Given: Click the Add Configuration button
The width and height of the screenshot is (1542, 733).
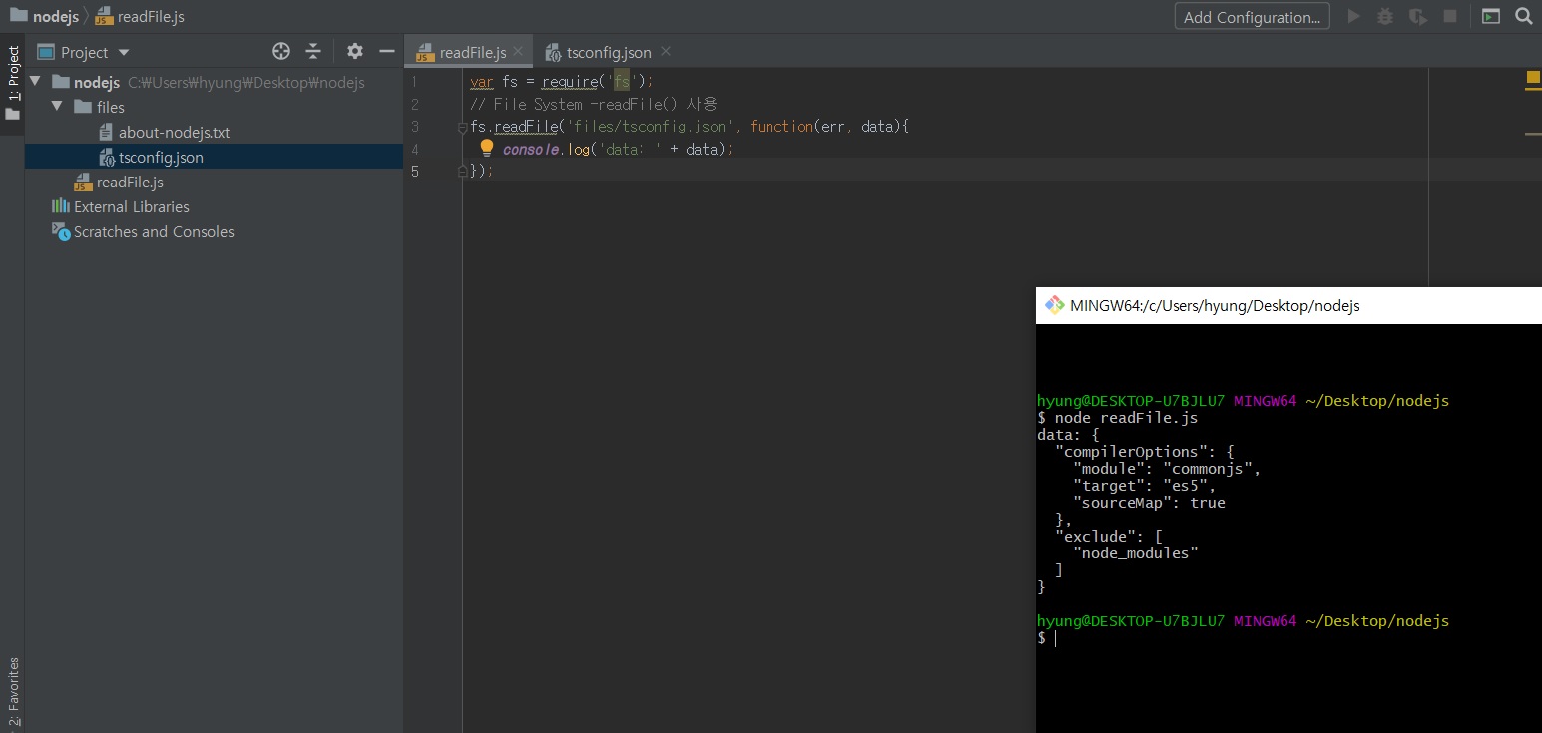Looking at the screenshot, I should coord(1252,17).
